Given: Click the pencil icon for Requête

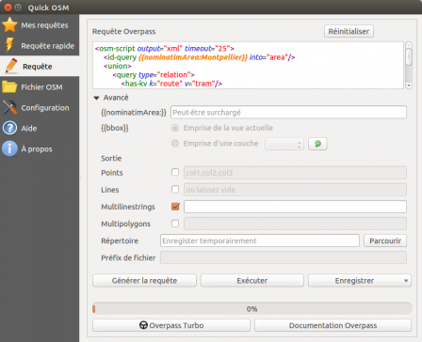Looking at the screenshot, I should click(x=11, y=66).
